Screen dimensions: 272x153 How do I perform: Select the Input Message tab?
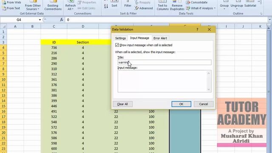(139, 38)
